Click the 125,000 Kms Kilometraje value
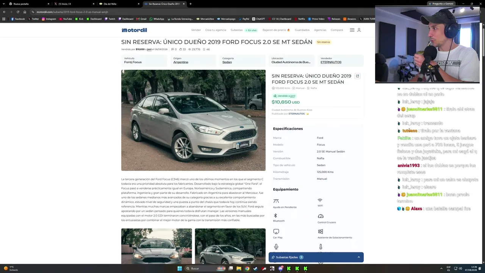The height and width of the screenshot is (273, 485). 325,172
